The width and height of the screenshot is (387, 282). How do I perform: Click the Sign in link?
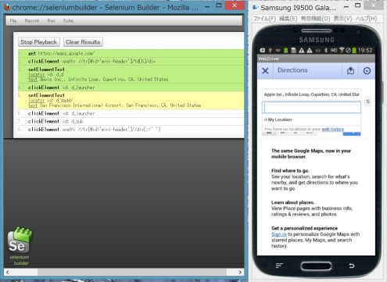coord(278,234)
